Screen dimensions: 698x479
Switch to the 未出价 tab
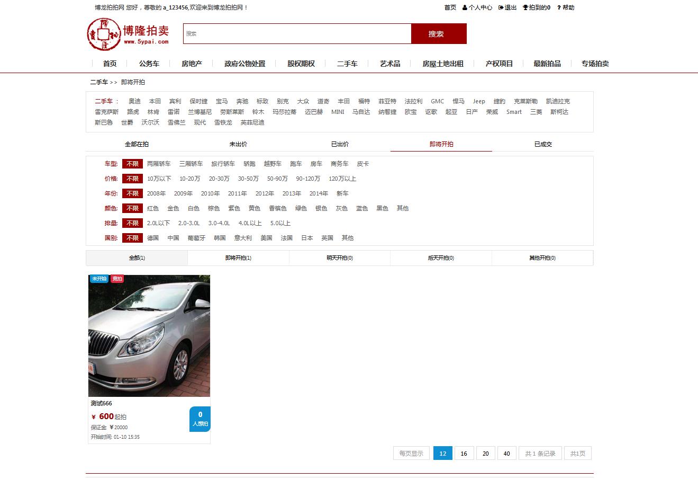pyautogui.click(x=238, y=144)
